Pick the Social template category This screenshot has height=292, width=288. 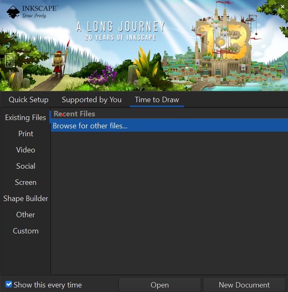pos(25,166)
